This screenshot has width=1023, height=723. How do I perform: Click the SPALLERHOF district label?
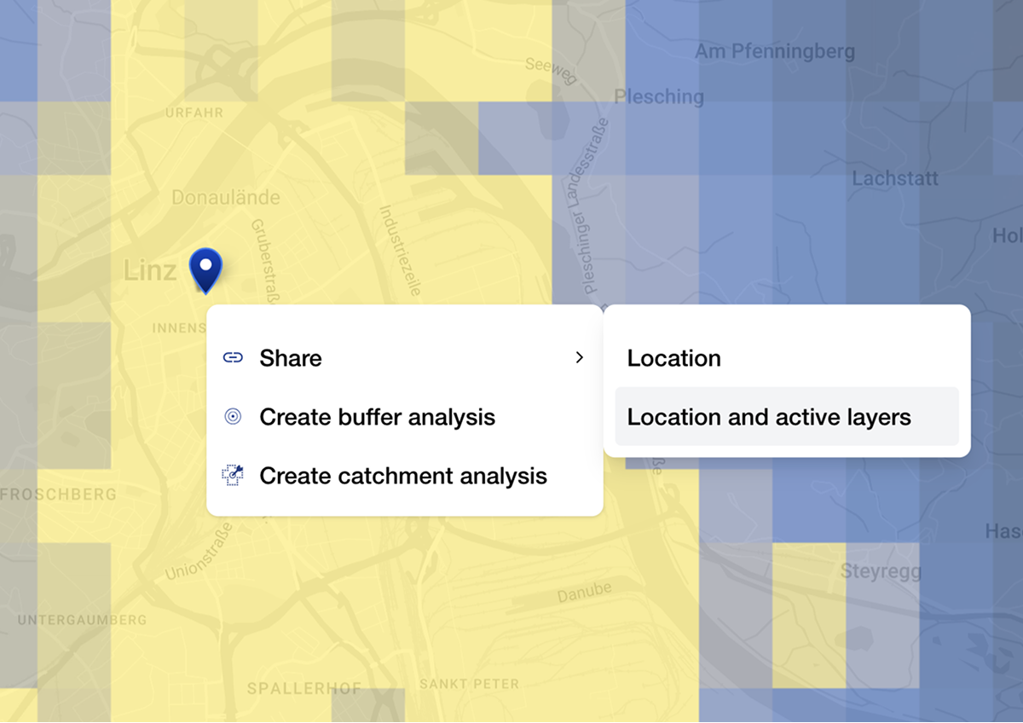click(304, 688)
